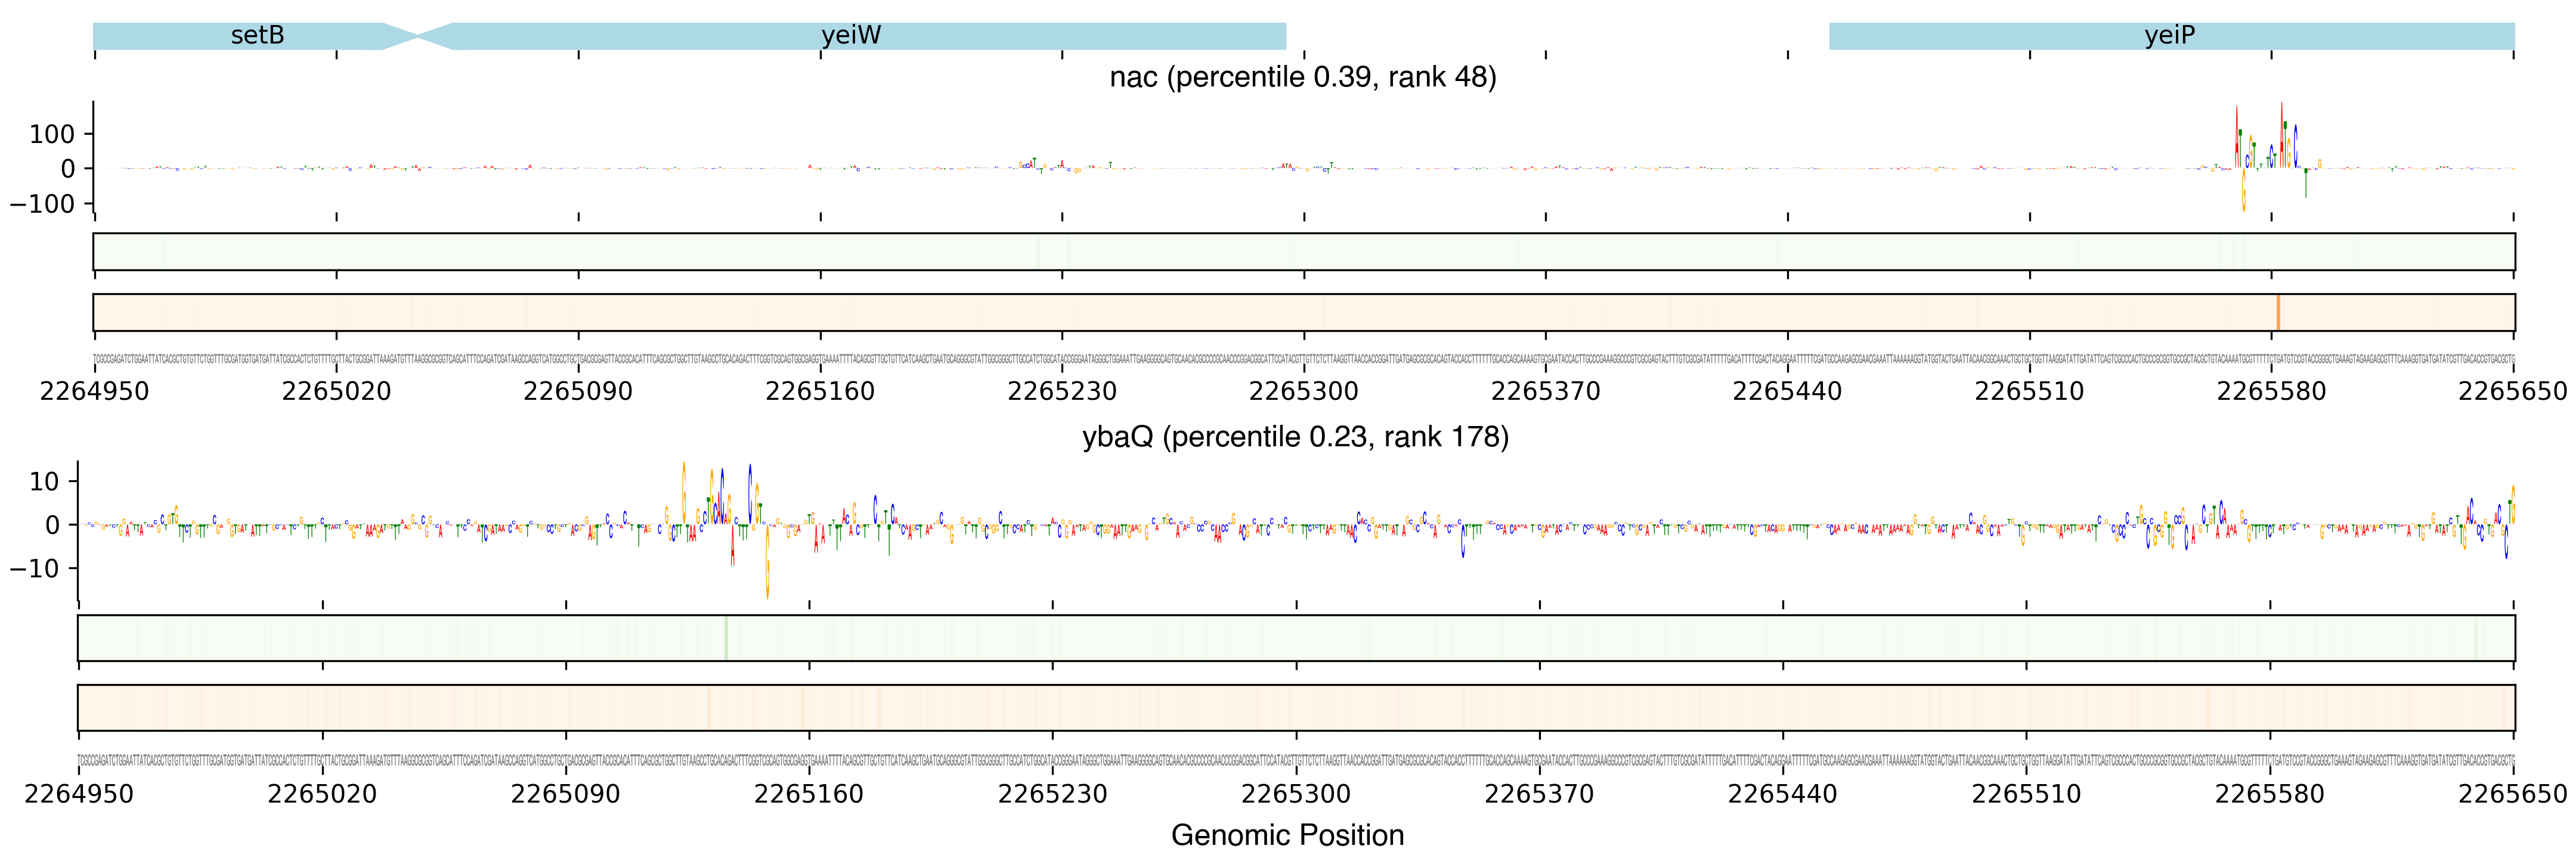Click the yeiP gene annotation bar
The width and height of the screenshot is (2576, 858).
pos(2170,36)
